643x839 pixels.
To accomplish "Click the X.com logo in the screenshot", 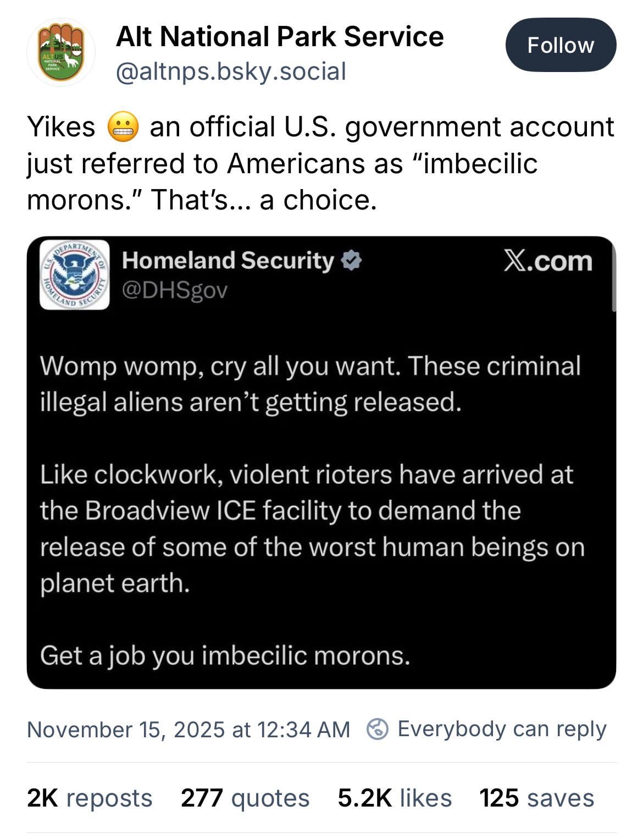I will click(x=548, y=262).
